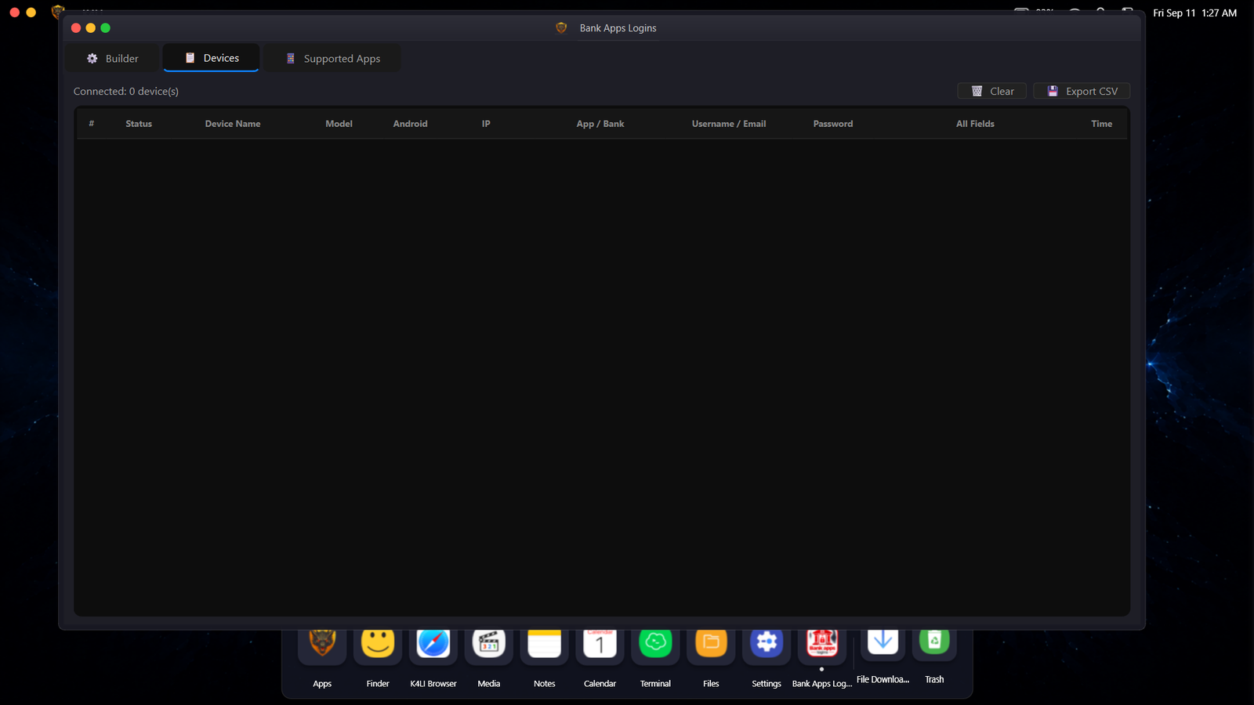Click the Android column header
Screen dimensions: 1254x705
point(410,124)
